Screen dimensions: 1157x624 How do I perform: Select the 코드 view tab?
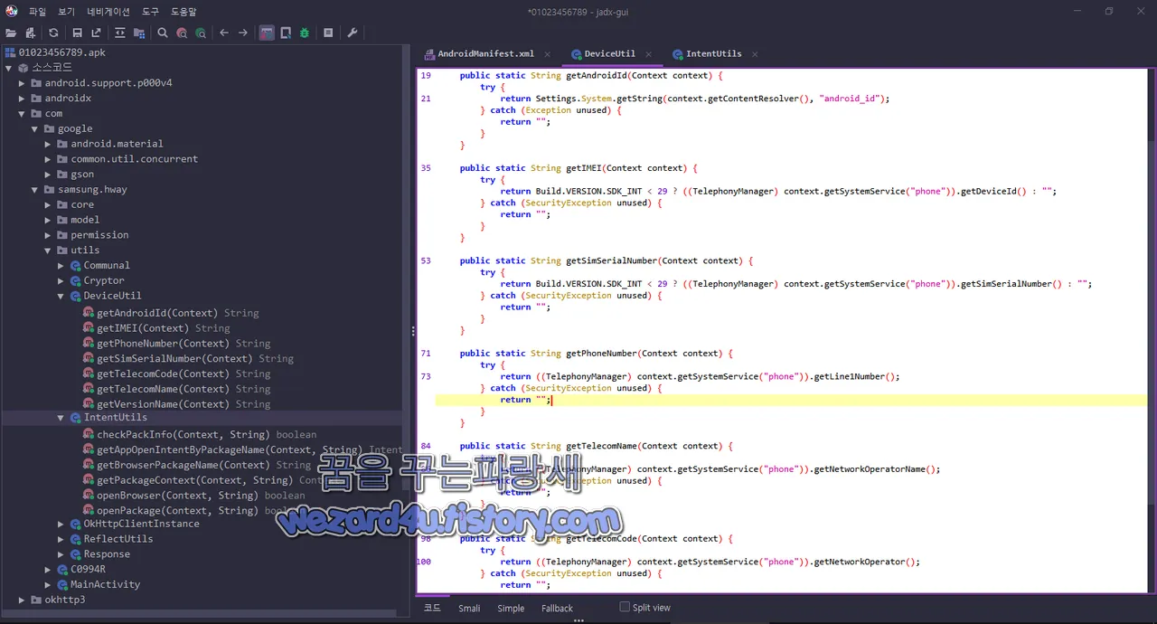click(x=433, y=608)
